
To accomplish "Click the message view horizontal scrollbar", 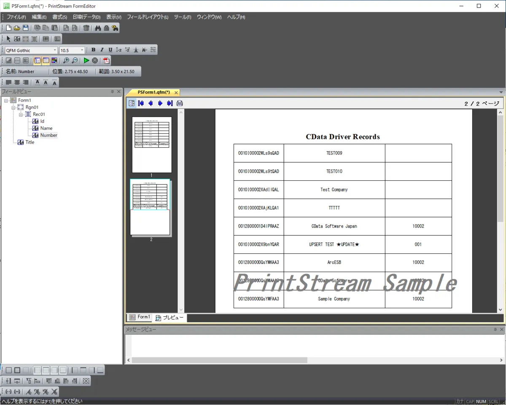I will click(x=219, y=360).
